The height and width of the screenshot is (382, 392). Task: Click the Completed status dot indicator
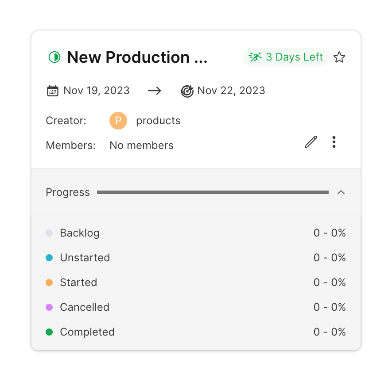[50, 332]
